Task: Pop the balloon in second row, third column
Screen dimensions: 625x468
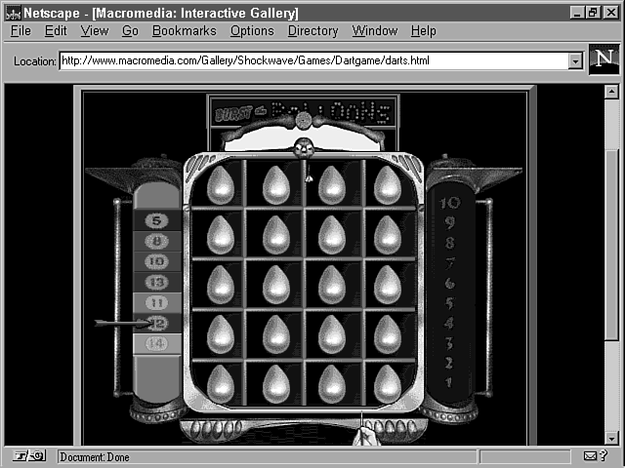Action: (332, 234)
